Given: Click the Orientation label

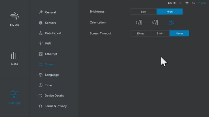Looking at the screenshot, I should click(98, 23).
